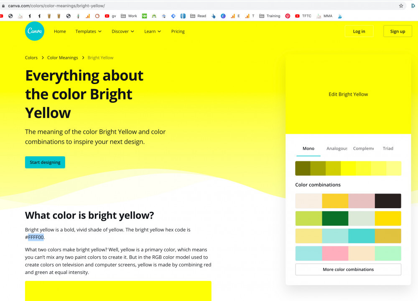Click the lock icon in the address bar
Screen dimensions: 418x301
(3, 5)
